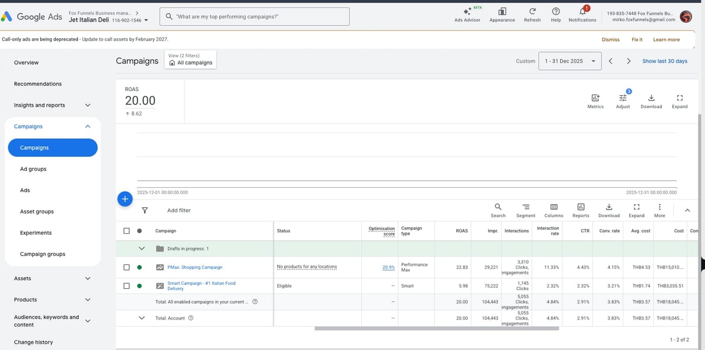
Task: Open chart Metrics icon
Action: click(x=595, y=97)
